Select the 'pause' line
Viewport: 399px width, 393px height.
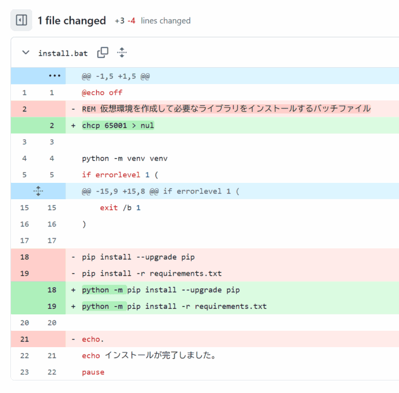click(x=93, y=372)
